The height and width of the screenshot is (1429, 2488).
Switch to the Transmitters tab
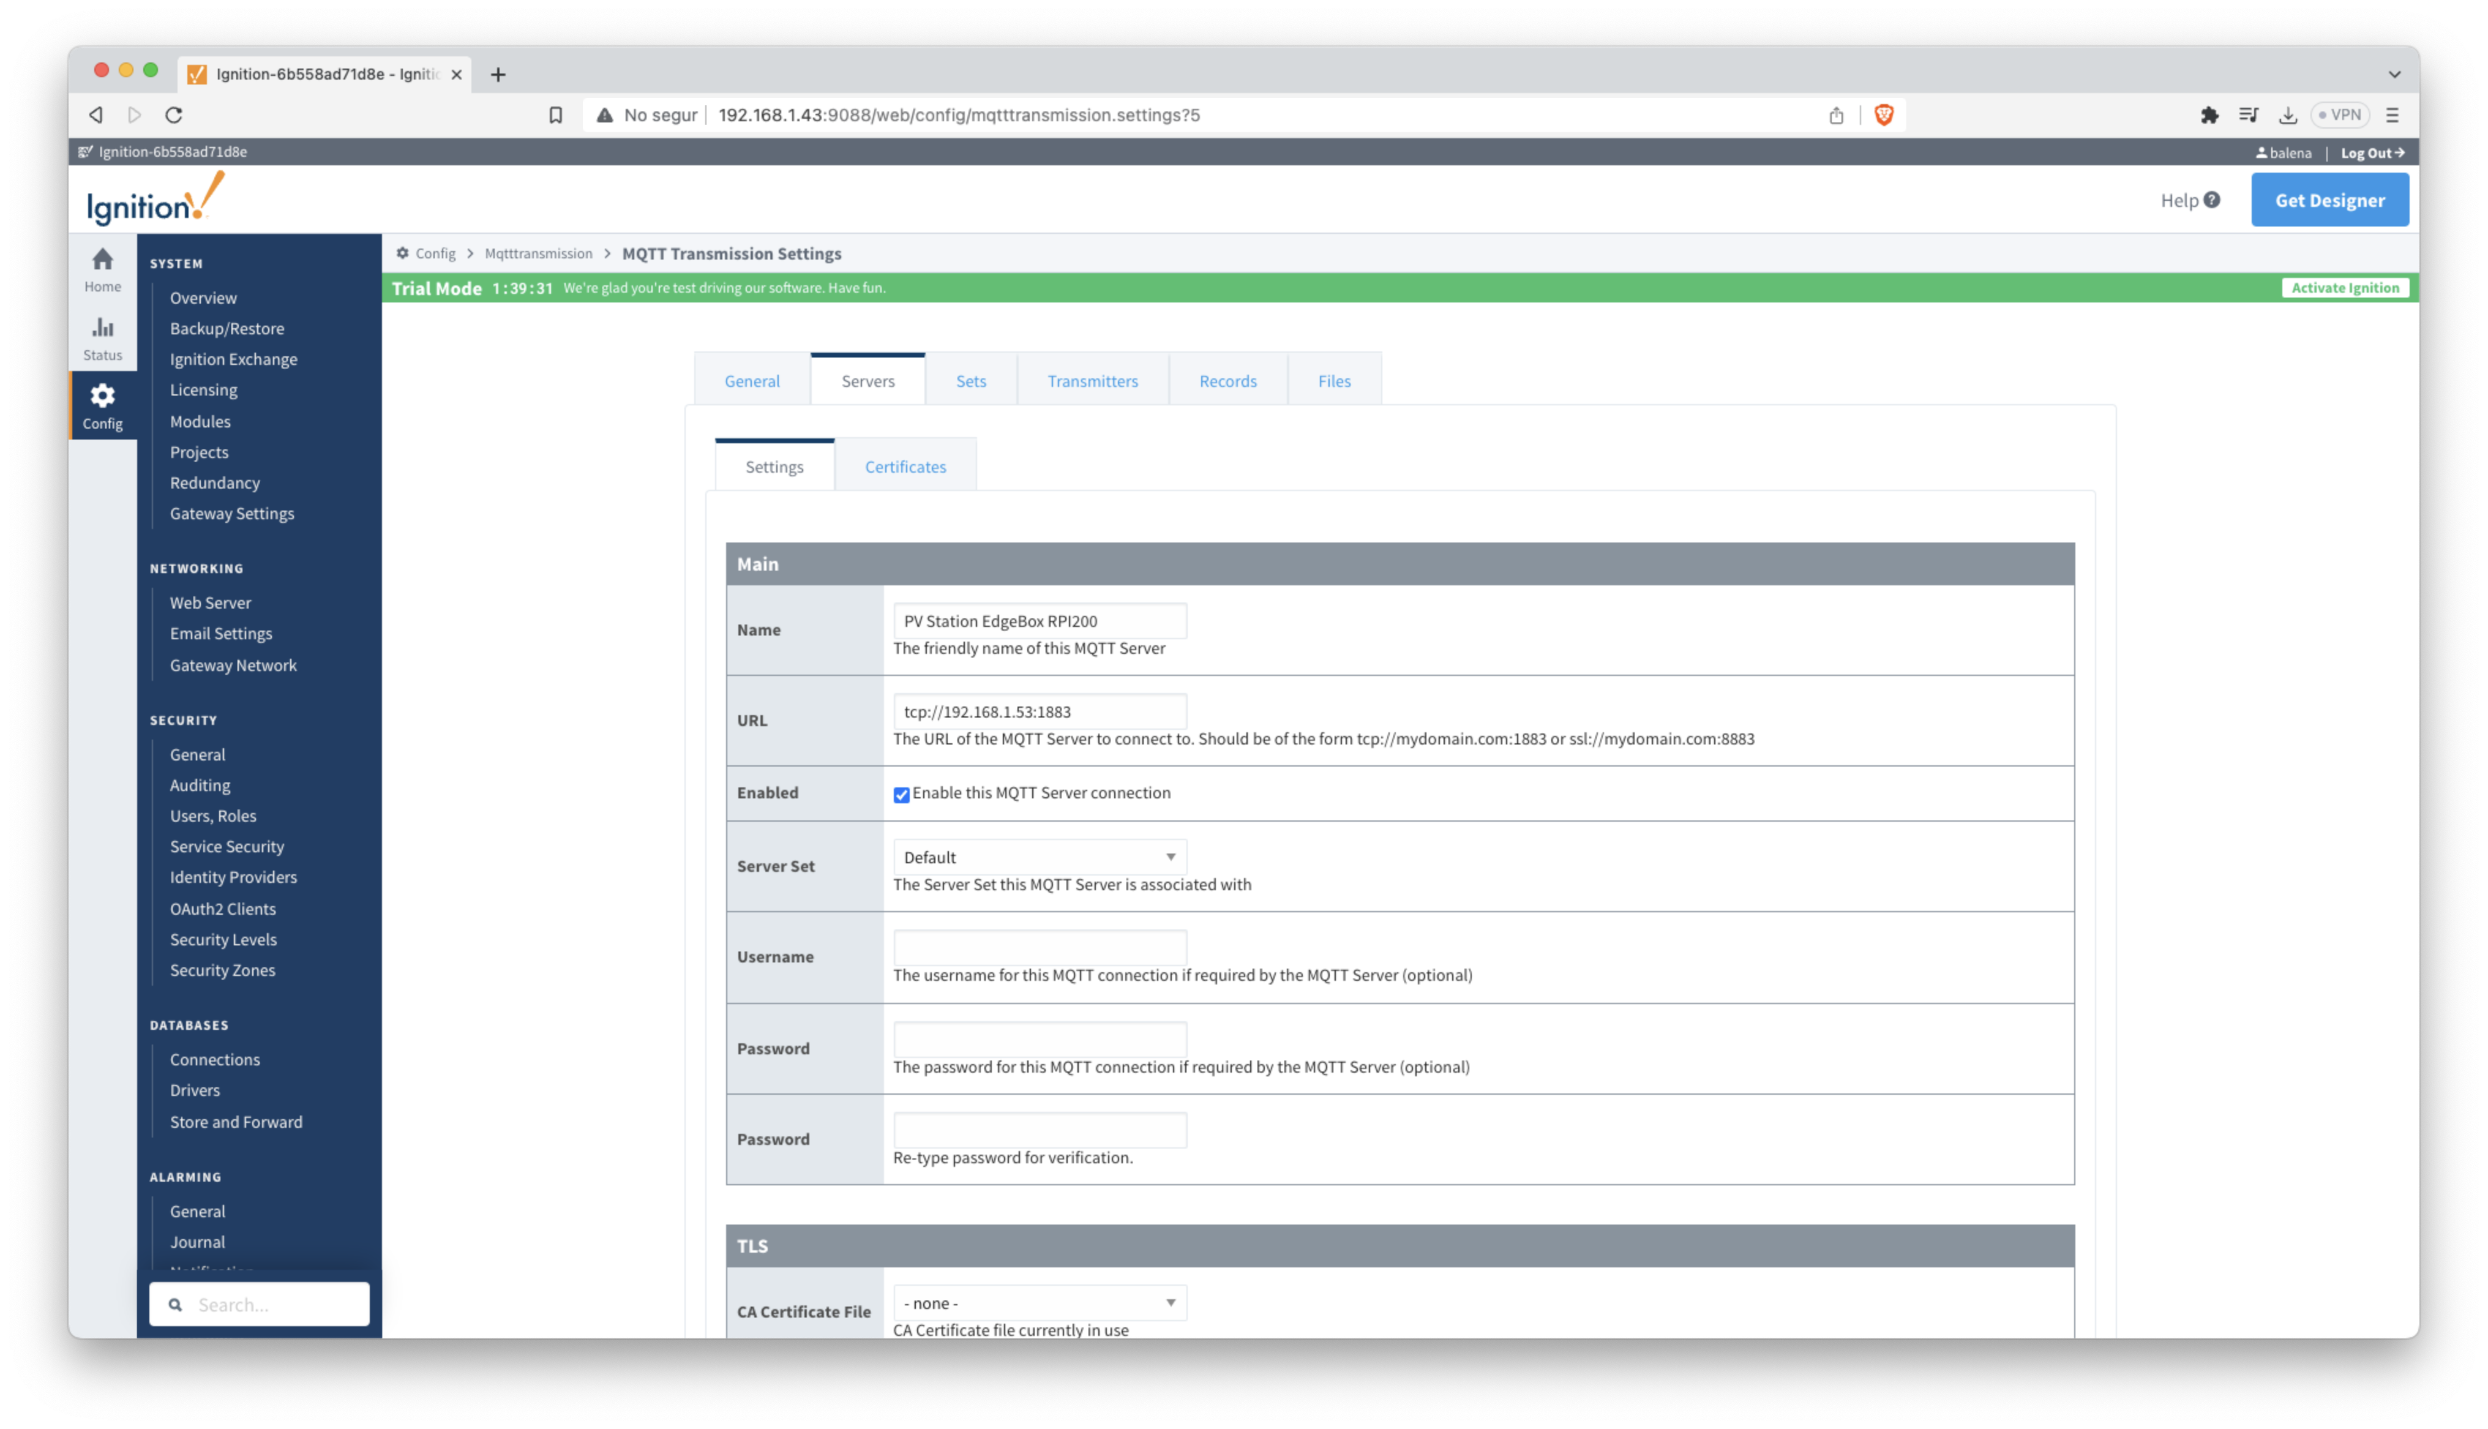pyautogui.click(x=1092, y=381)
